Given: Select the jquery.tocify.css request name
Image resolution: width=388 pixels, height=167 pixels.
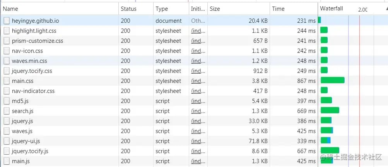Looking at the screenshot, I should [x=32, y=71].
